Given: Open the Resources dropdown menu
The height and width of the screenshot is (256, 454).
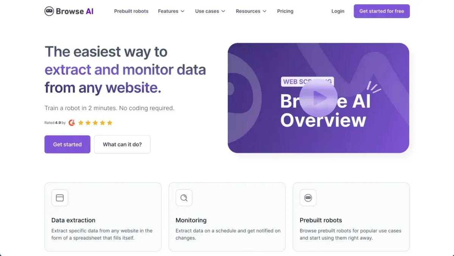Looking at the screenshot, I should coord(251,11).
